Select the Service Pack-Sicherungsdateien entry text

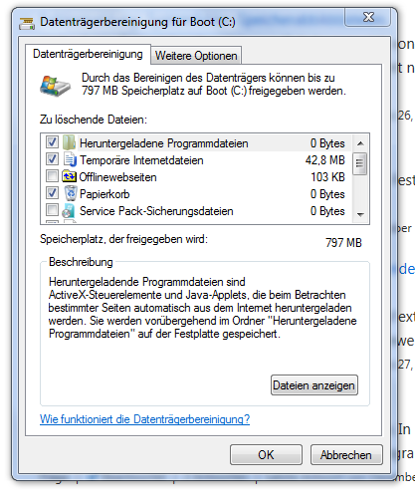(156, 211)
